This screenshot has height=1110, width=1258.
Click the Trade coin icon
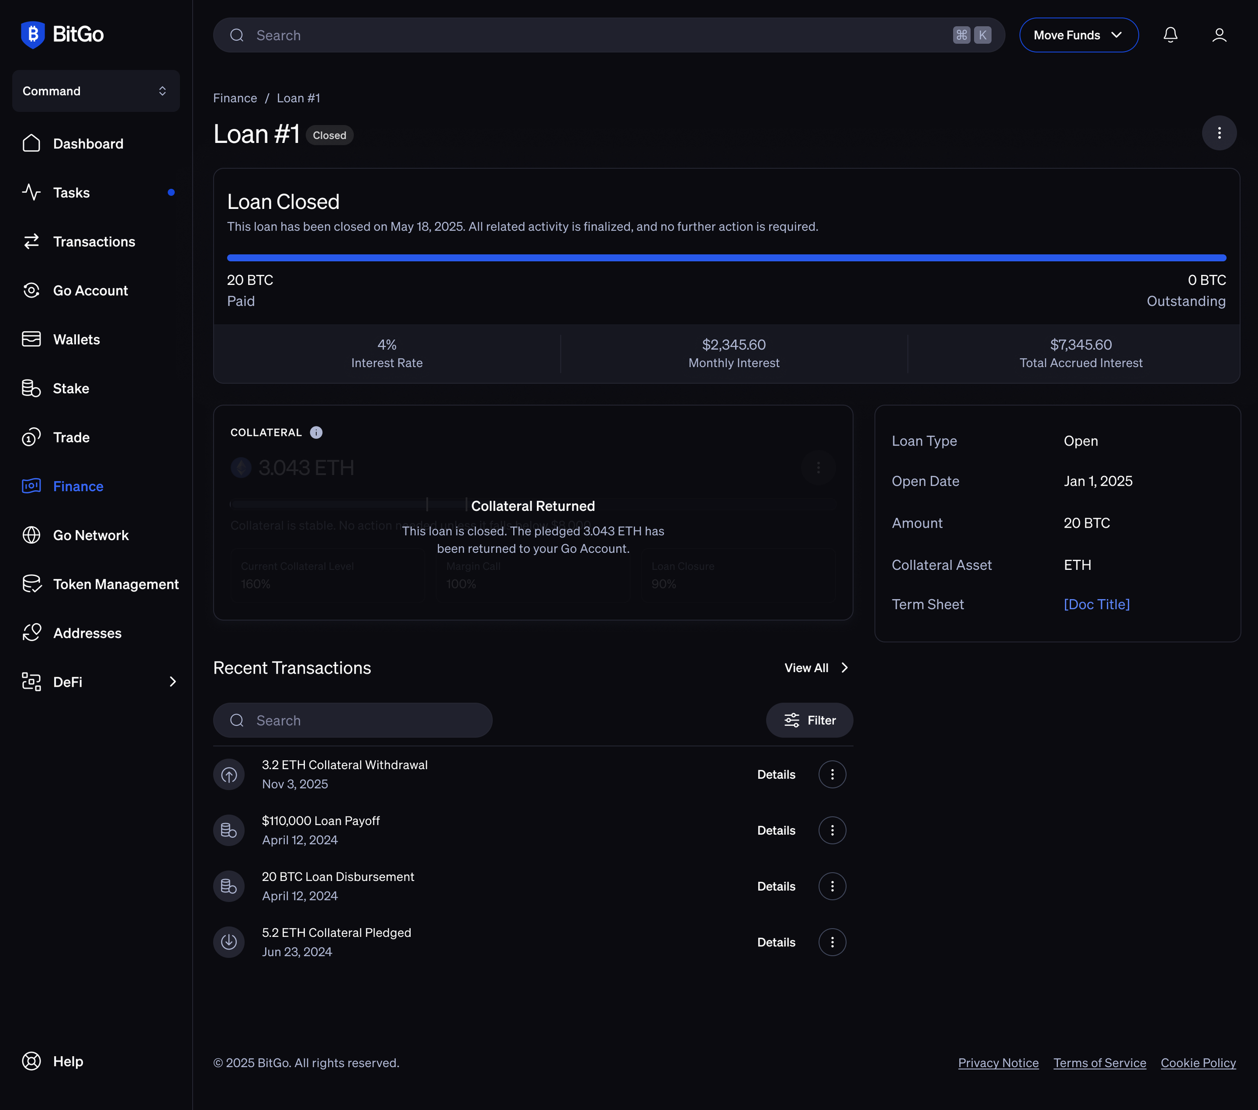31,437
